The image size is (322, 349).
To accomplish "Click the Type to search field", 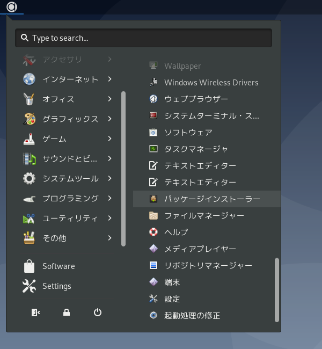I will point(143,38).
